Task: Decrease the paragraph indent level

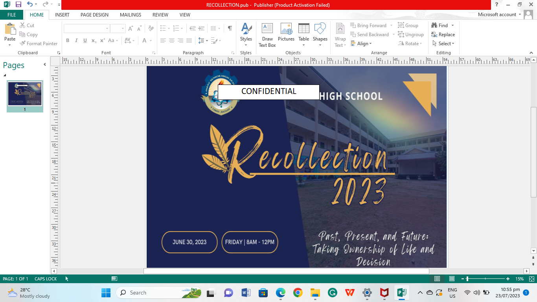Action: click(192, 28)
